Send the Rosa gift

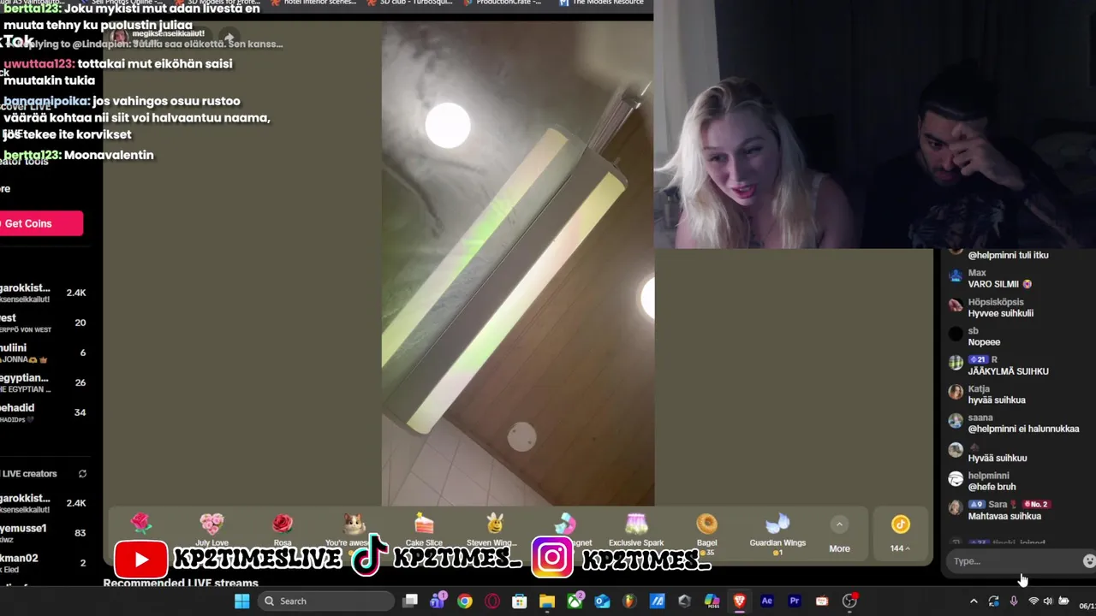tap(283, 530)
